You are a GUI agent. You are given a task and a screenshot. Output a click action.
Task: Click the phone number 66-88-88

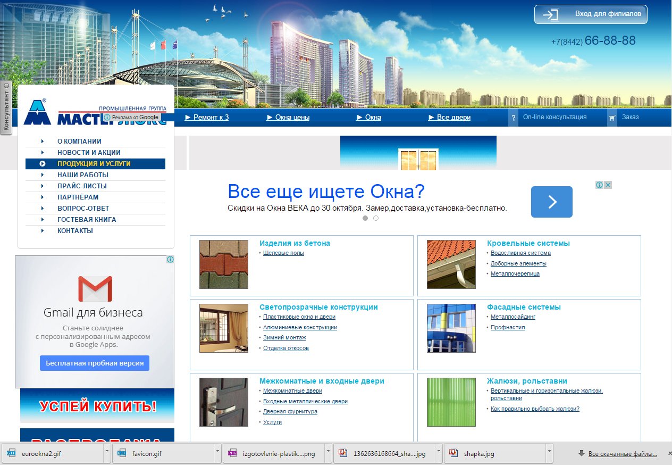tap(610, 40)
